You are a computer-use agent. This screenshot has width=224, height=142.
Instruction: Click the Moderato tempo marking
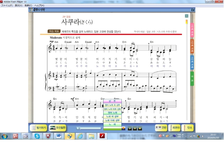point(56,38)
